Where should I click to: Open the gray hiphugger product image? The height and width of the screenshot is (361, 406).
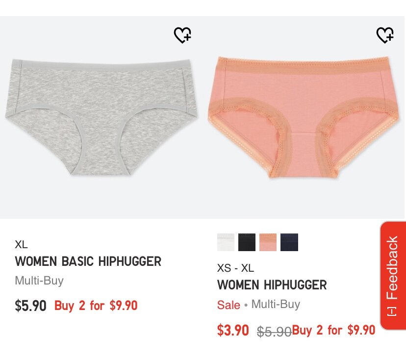point(101,117)
